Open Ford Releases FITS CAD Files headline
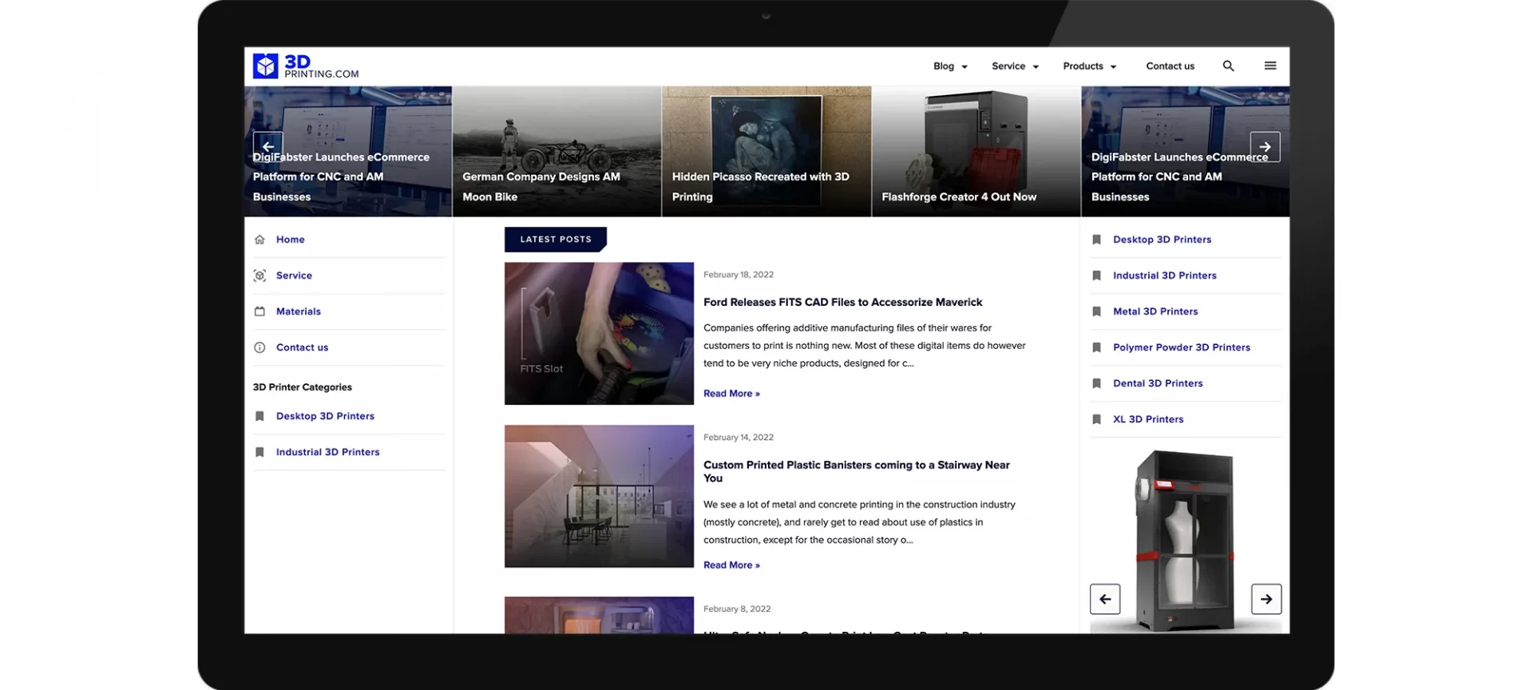This screenshot has height=690, width=1533. point(842,302)
